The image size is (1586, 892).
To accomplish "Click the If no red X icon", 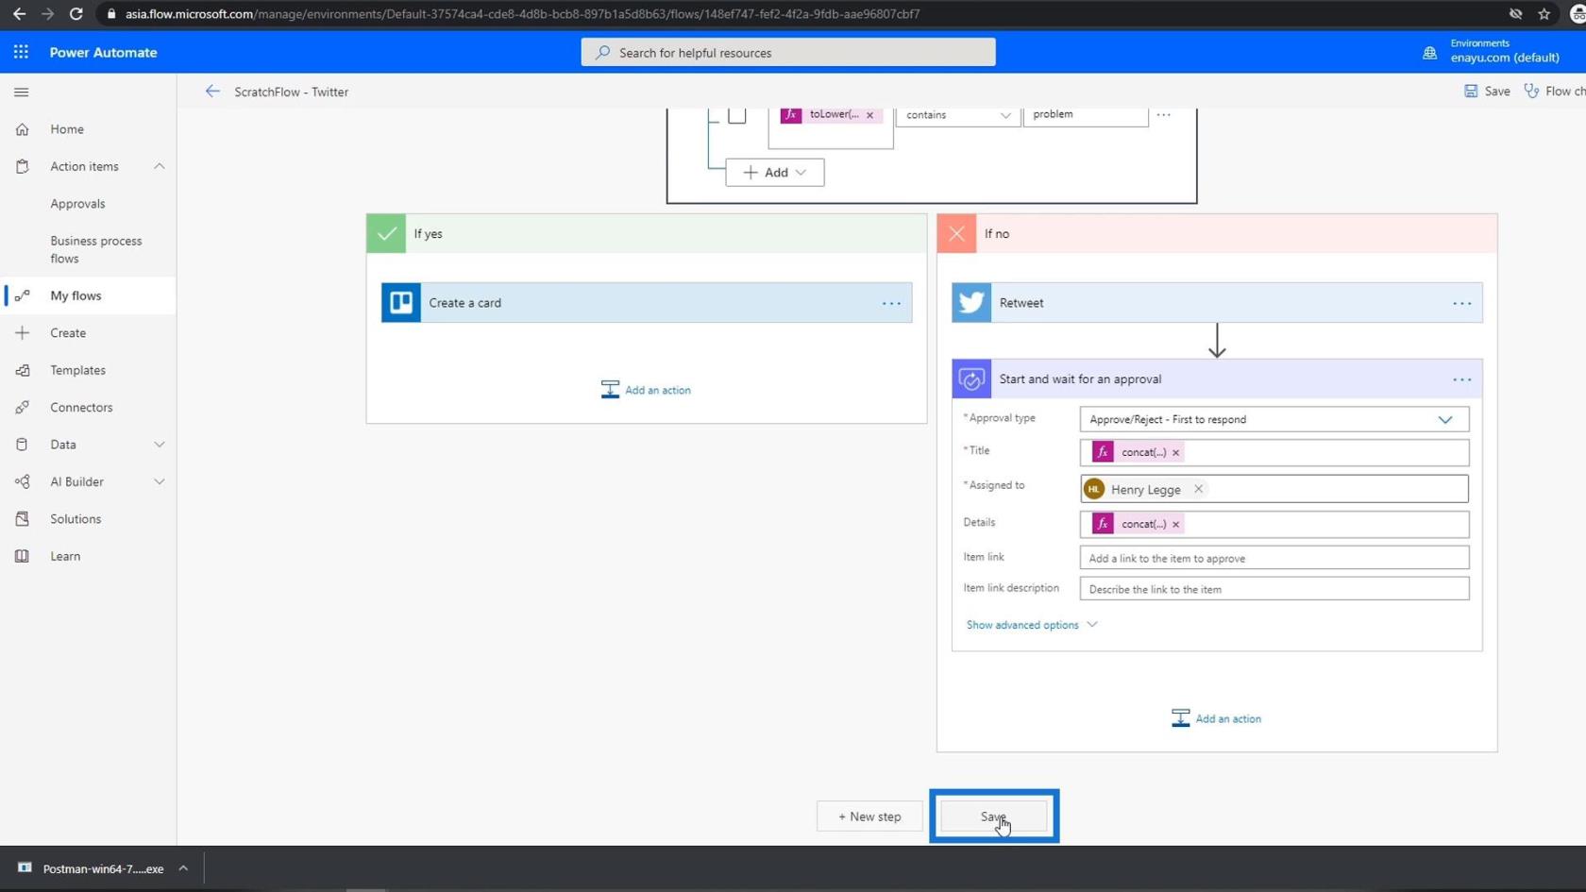I will click(956, 234).
